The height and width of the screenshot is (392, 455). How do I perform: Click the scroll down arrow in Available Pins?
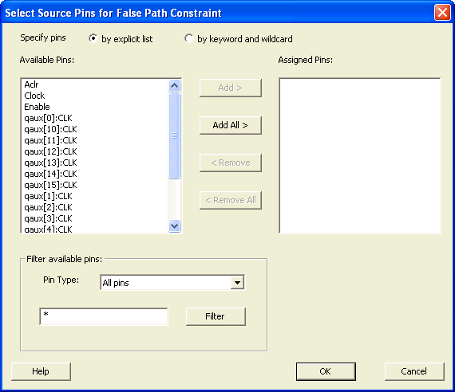click(174, 225)
